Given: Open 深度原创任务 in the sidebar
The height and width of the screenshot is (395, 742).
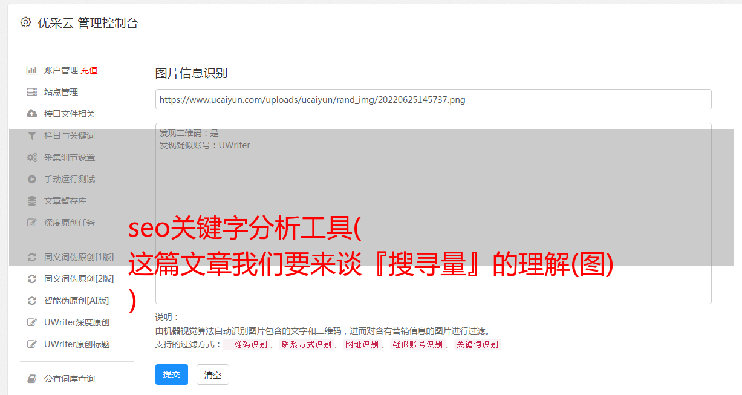Looking at the screenshot, I should [69, 223].
